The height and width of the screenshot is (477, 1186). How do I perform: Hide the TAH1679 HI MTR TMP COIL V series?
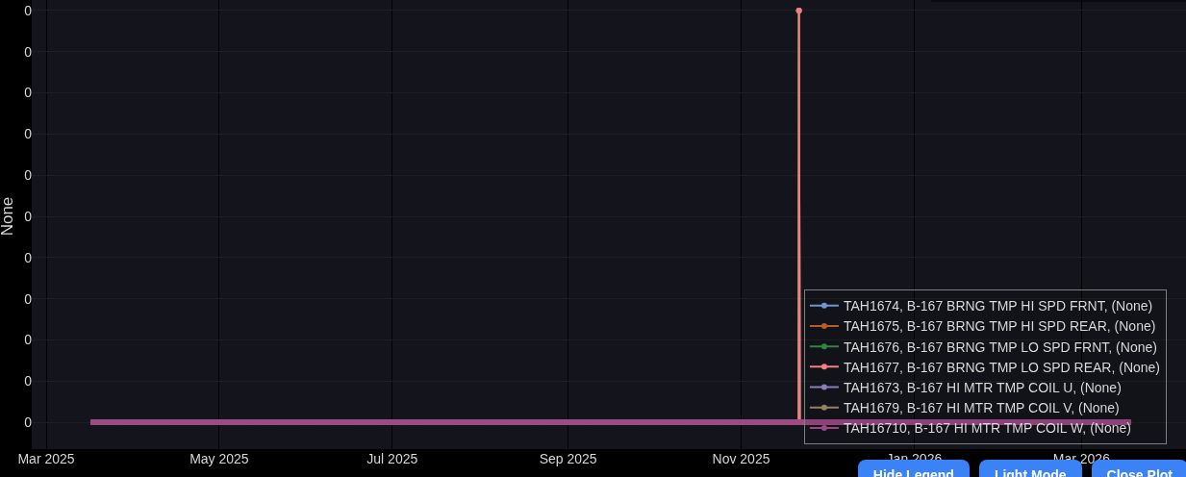980,408
